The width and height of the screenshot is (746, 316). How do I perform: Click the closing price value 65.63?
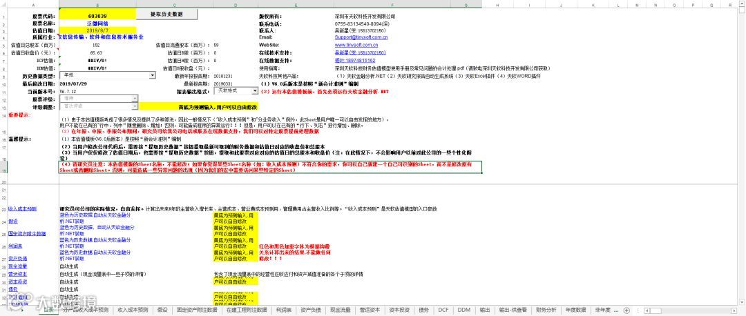pyautogui.click(x=96, y=52)
